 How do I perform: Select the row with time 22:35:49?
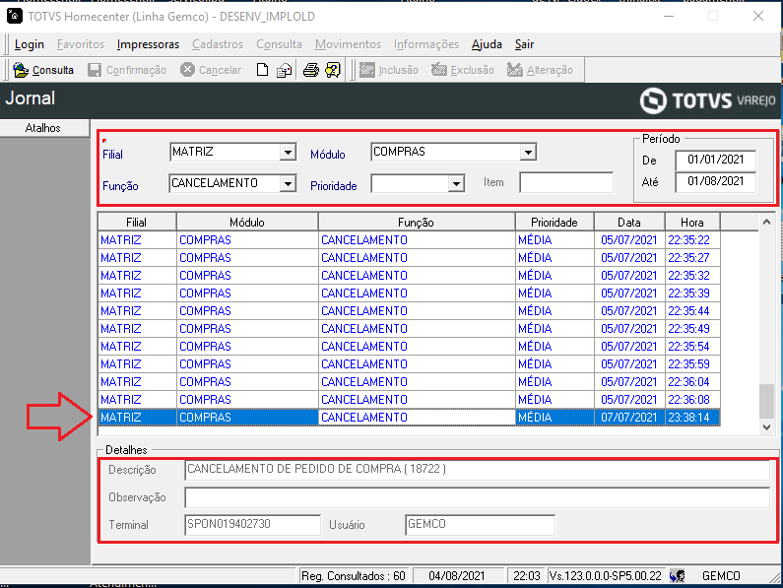[x=409, y=329]
